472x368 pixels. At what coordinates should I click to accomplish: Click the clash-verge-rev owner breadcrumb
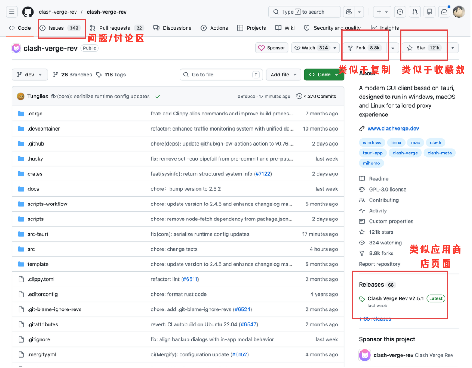point(58,12)
